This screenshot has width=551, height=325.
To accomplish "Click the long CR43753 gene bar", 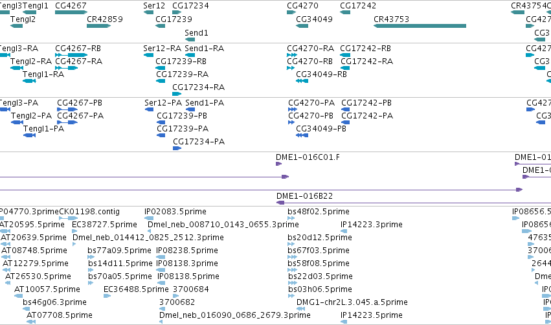I will pyautogui.click(x=420, y=26).
